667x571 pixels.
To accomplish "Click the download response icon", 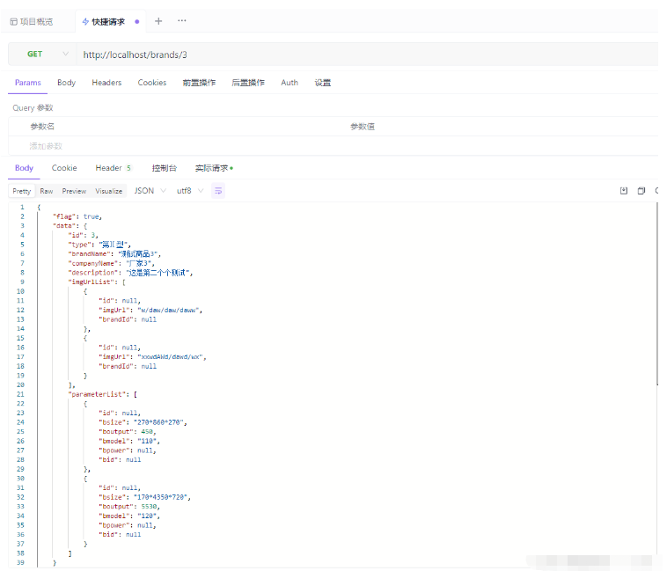I will click(624, 191).
